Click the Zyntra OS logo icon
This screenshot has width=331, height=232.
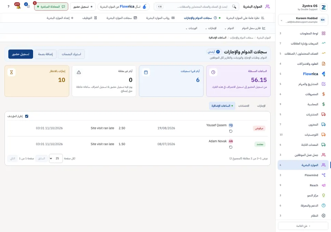tap(324, 8)
